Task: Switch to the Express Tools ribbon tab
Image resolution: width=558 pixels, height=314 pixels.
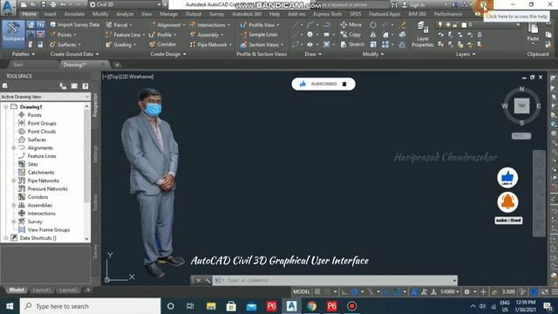Action: (x=327, y=14)
